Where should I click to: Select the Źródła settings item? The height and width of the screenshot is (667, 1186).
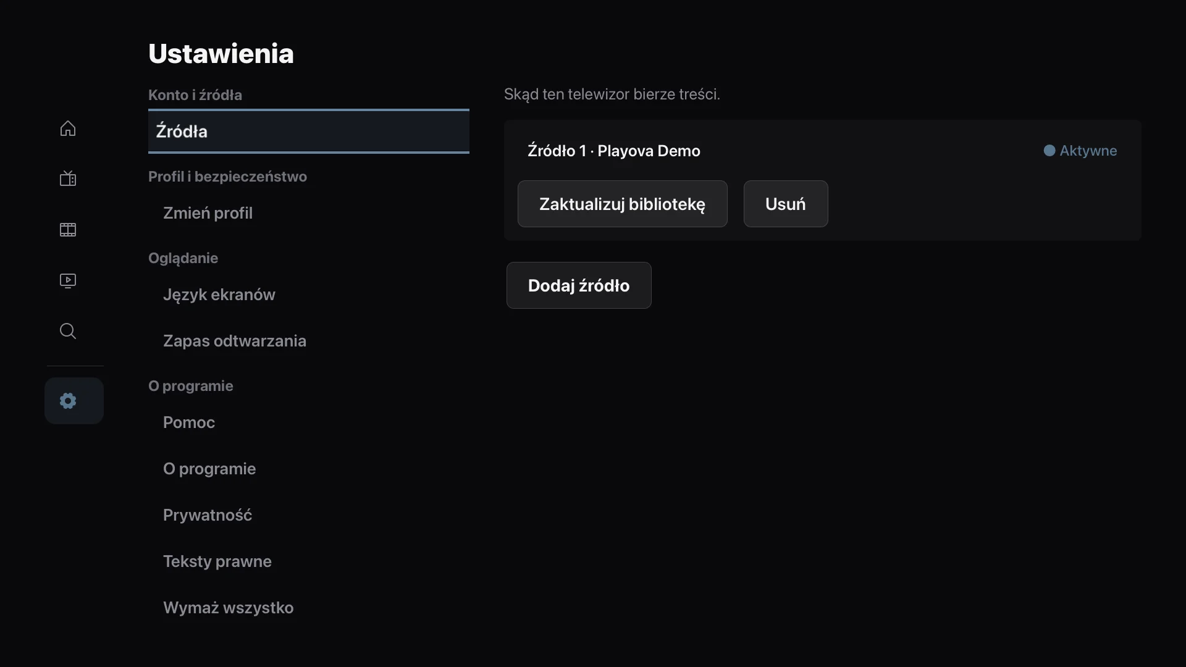(309, 131)
